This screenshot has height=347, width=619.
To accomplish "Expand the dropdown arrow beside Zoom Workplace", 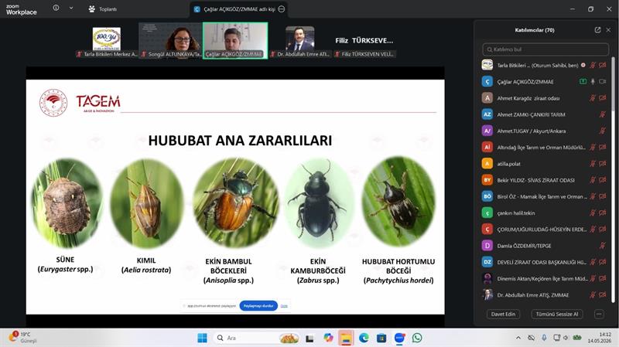I will pos(71,8).
